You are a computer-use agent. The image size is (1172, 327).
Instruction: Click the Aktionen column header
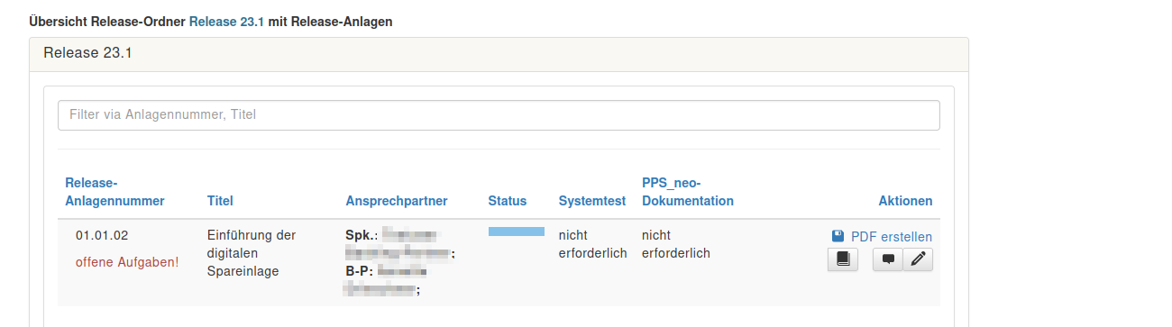click(x=906, y=201)
